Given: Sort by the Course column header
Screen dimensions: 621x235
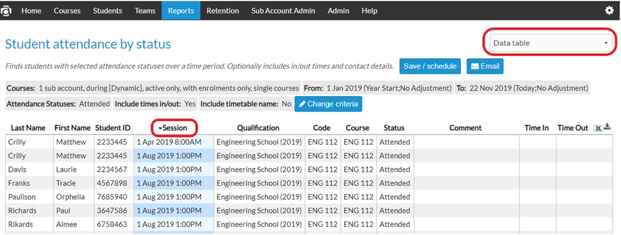Looking at the screenshot, I should [x=357, y=128].
